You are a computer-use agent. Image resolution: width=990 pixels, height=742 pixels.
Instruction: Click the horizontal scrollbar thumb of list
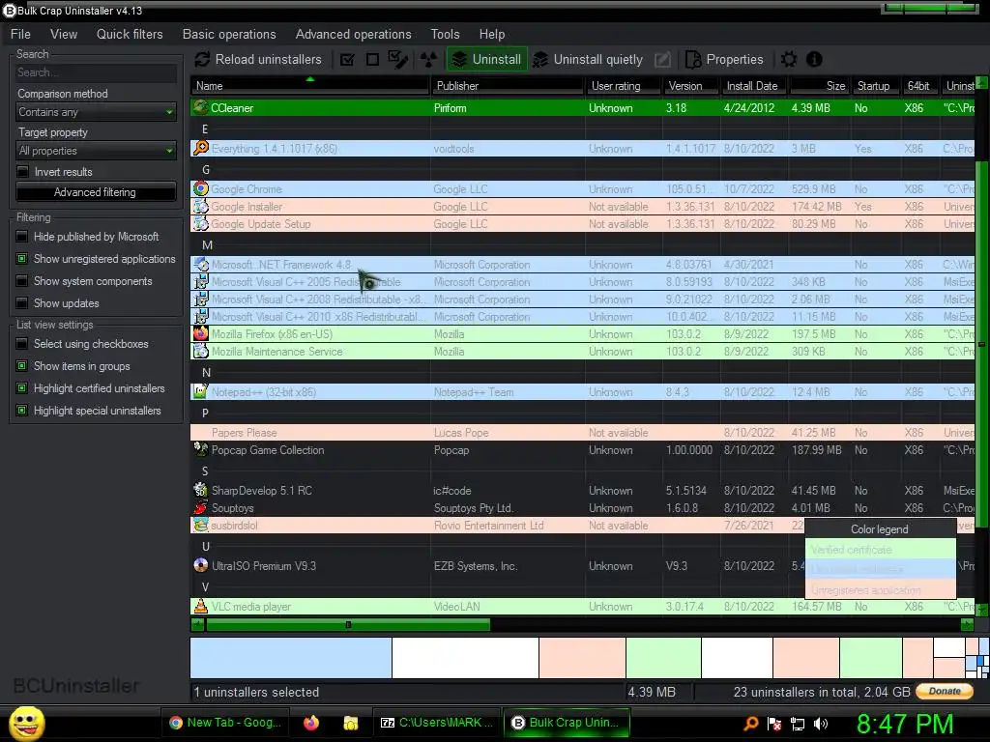[348, 625]
